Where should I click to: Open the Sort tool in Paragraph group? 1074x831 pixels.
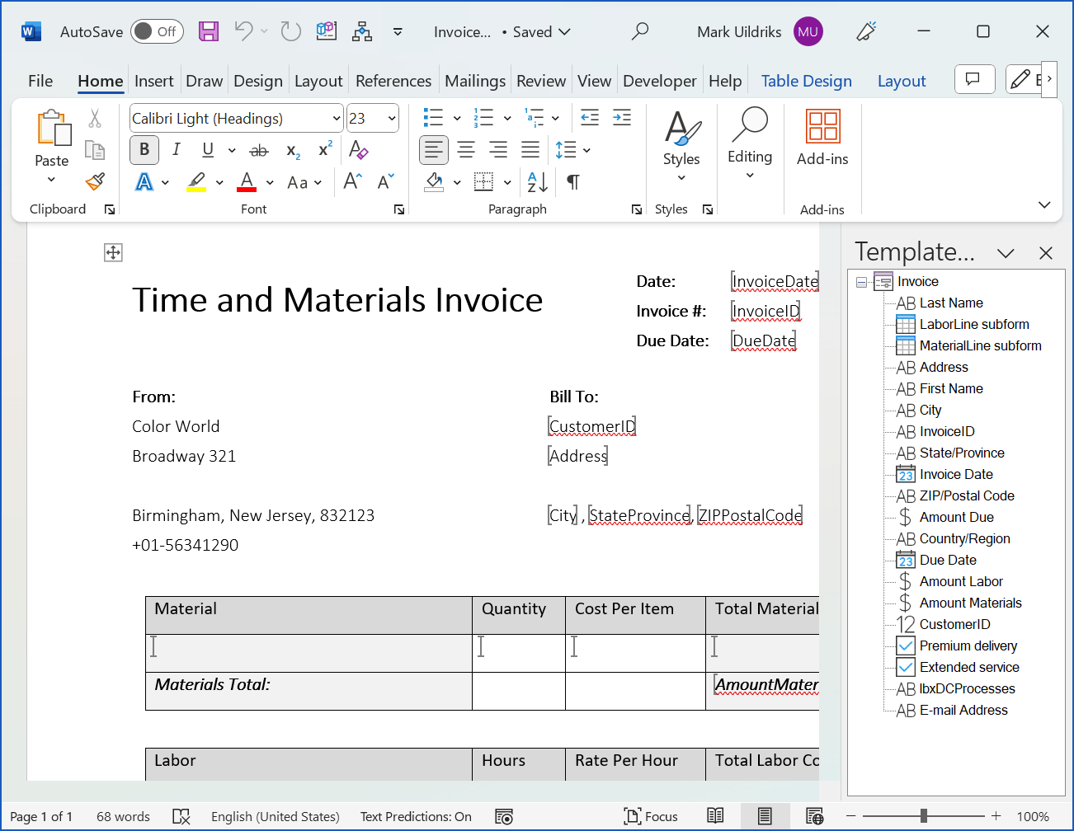(x=535, y=181)
